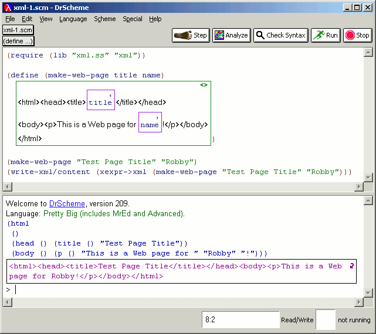
Task: Close the DrScheme window
Action: (x=367, y=8)
